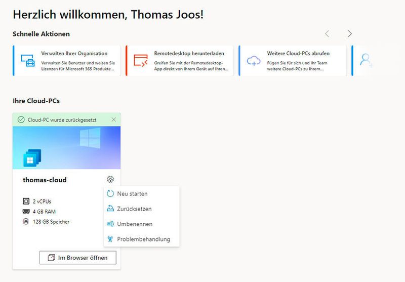This screenshot has height=282, width=405.
Task: Click the Ihre Cloud-PCs heading
Action: tap(36, 101)
